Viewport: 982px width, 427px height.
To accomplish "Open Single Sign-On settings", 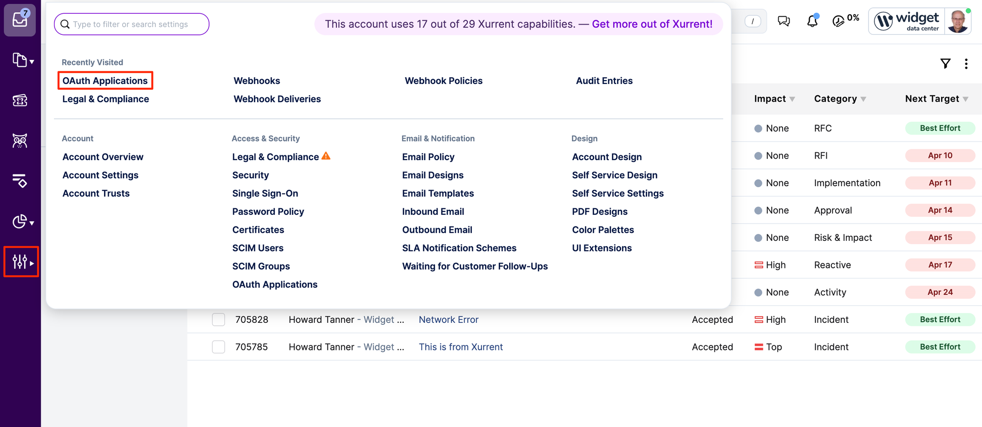I will pos(265,193).
